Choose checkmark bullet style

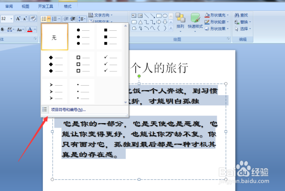[x=109, y=64]
